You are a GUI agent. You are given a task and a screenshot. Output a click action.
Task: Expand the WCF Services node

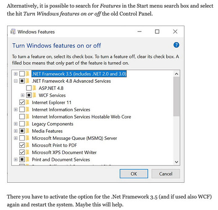coord(23,95)
